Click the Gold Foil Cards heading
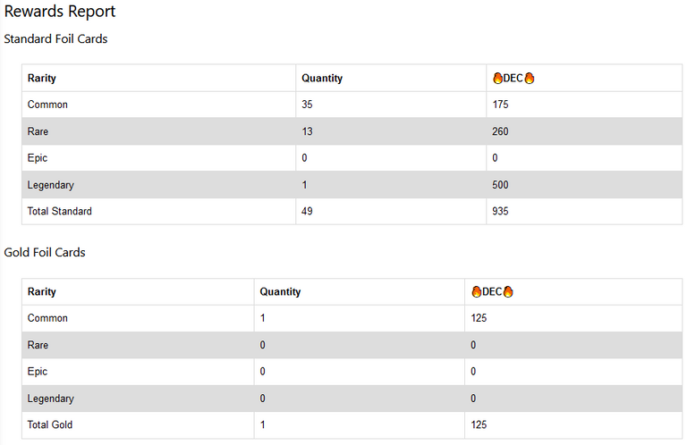The image size is (687, 445). click(x=45, y=253)
